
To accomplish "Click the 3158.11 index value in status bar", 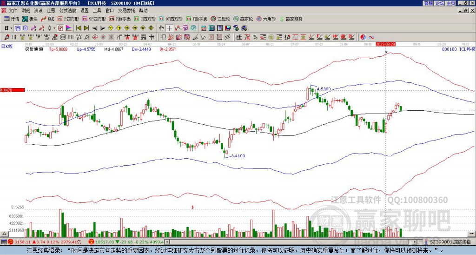I will tap(22, 242).
